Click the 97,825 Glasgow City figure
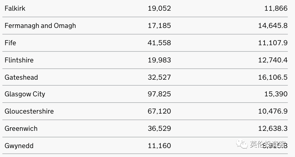This screenshot has height=157, width=295. (x=159, y=94)
